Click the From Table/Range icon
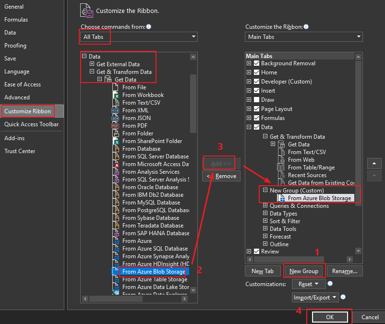385x324 pixels. click(x=281, y=168)
